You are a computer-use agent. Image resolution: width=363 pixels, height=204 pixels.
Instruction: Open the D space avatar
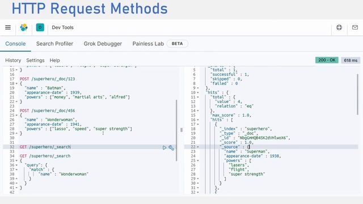pos(40,28)
